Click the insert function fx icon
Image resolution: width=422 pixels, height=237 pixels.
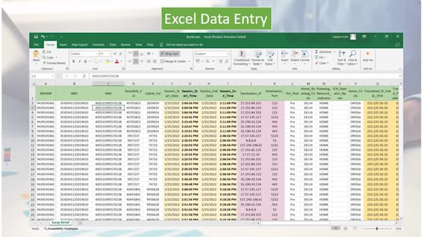pyautogui.click(x=84, y=76)
